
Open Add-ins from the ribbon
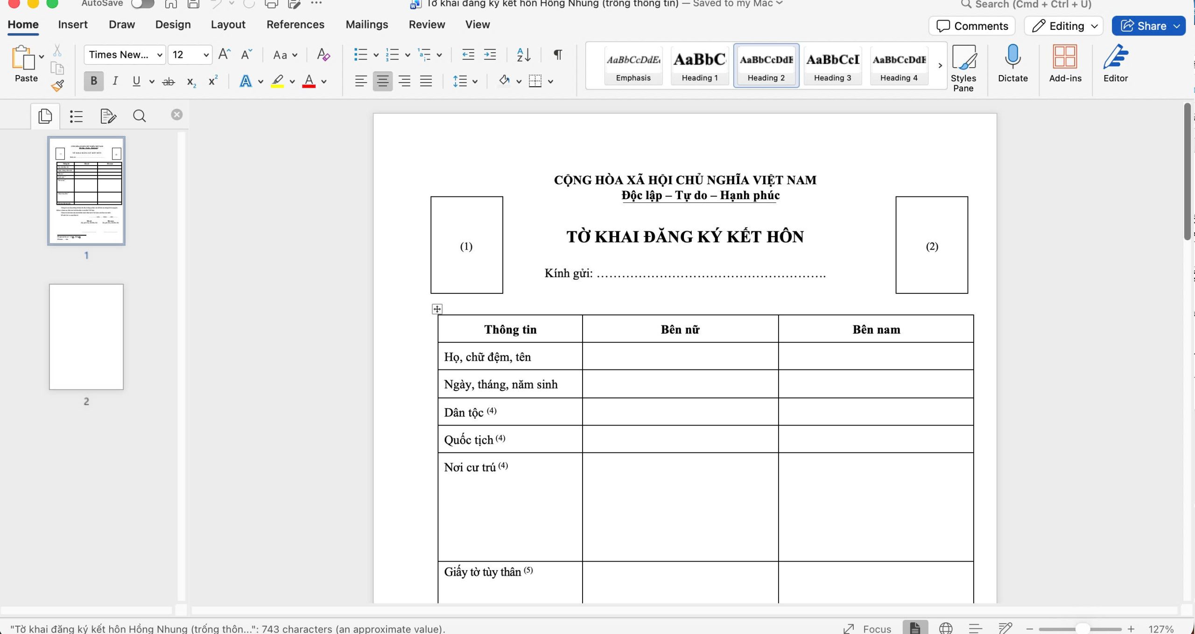(x=1065, y=64)
